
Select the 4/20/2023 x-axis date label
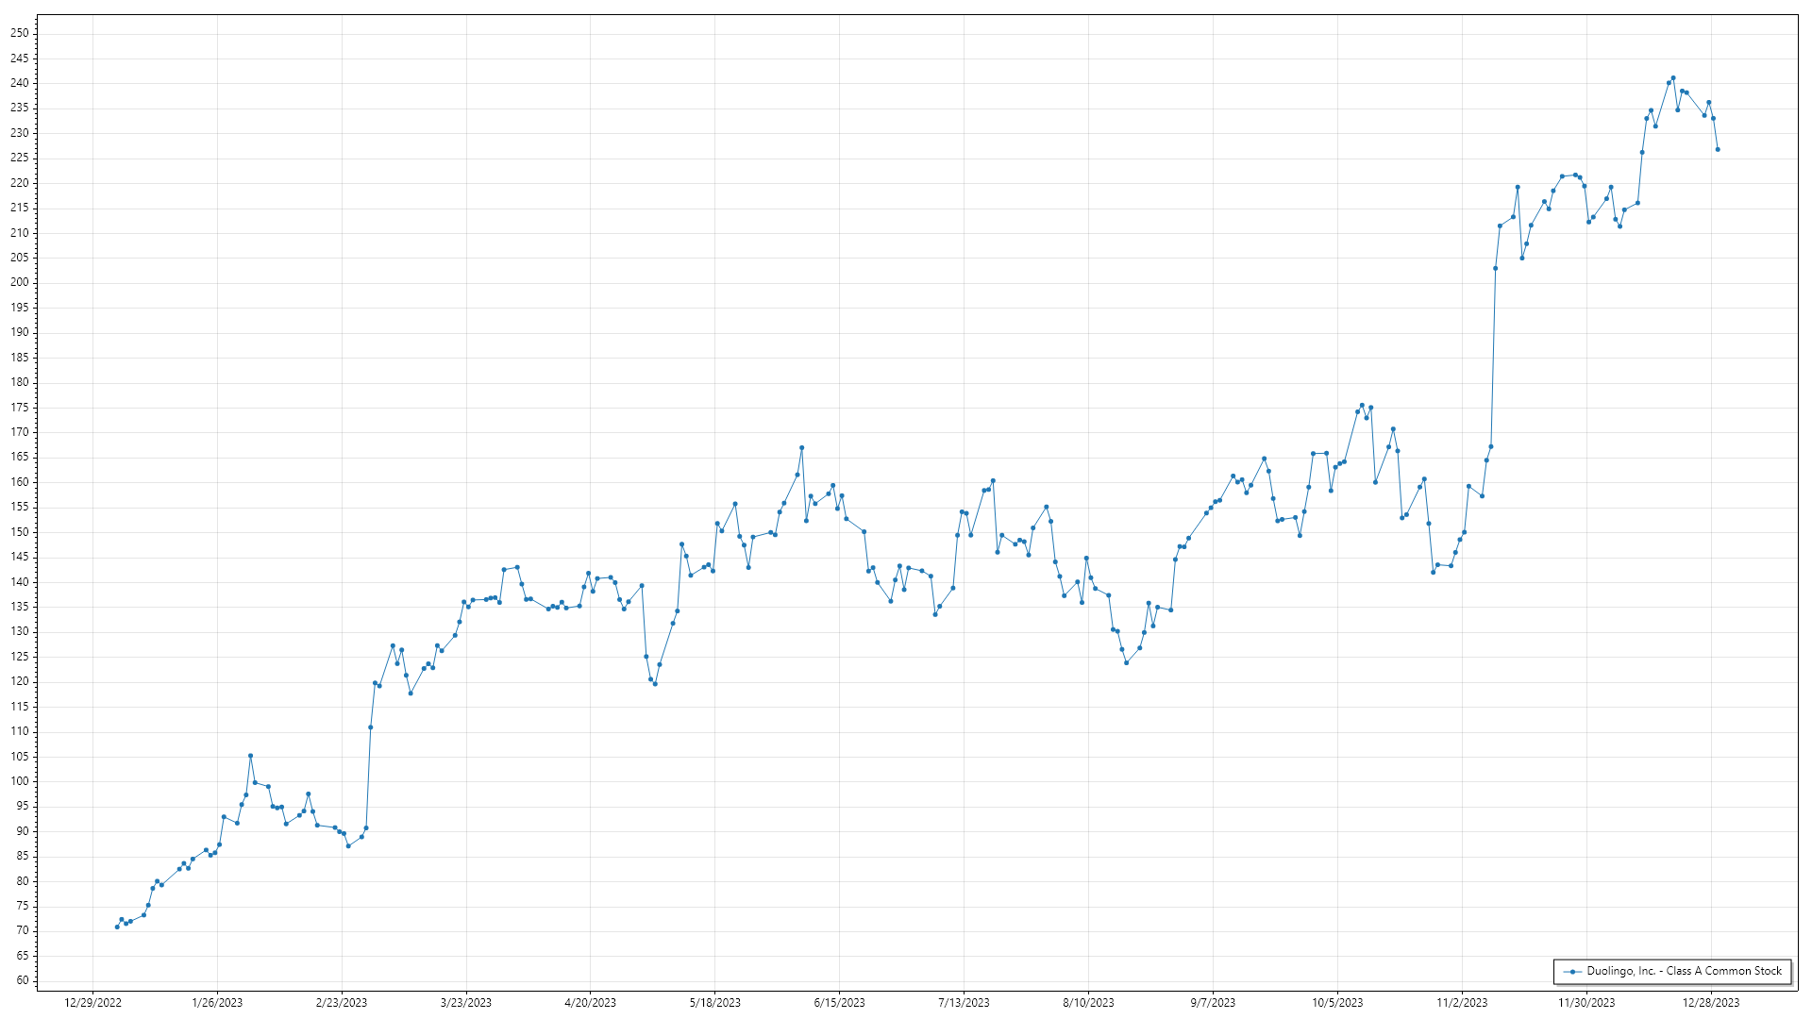coord(590,1003)
